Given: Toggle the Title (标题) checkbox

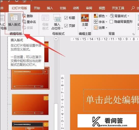Looking at the screenshot, I should 66,18.
